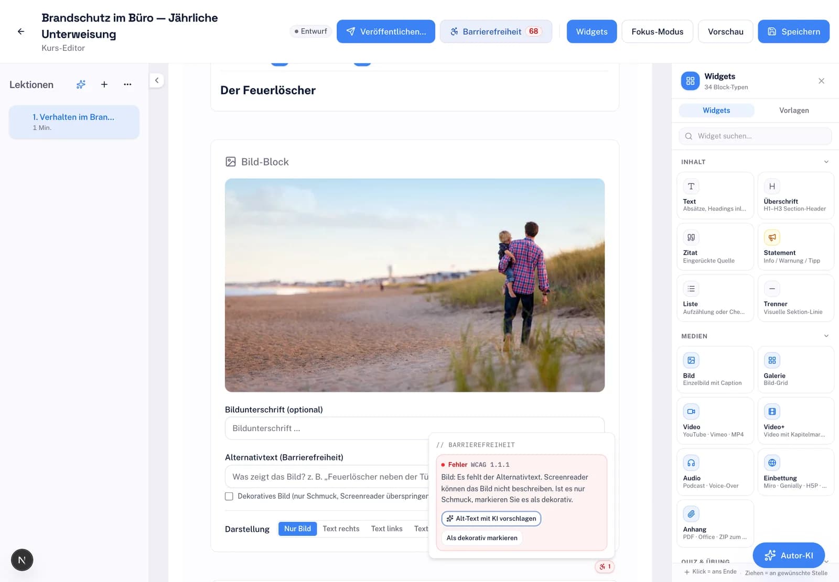Click Alt-Text mit KI vorschlagen

[x=491, y=519]
